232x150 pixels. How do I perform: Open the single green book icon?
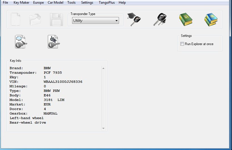[x=186, y=19]
